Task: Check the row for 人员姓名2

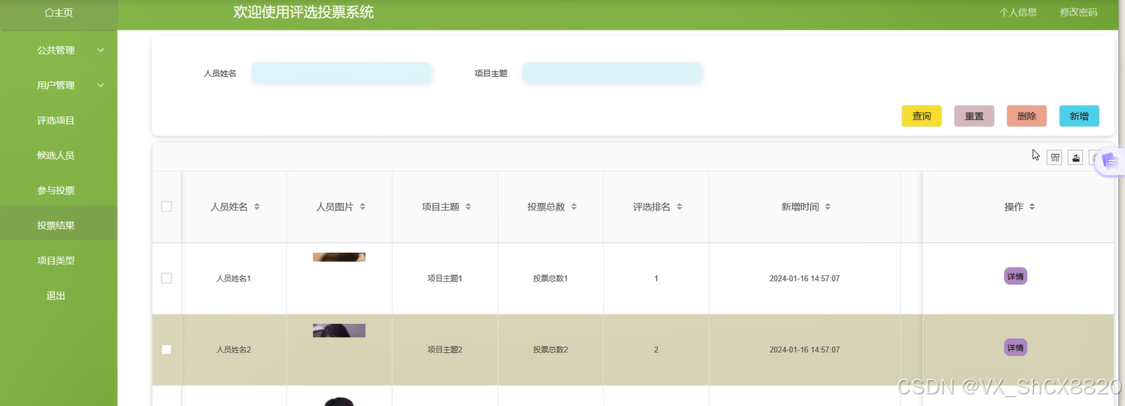Action: pyautogui.click(x=167, y=350)
